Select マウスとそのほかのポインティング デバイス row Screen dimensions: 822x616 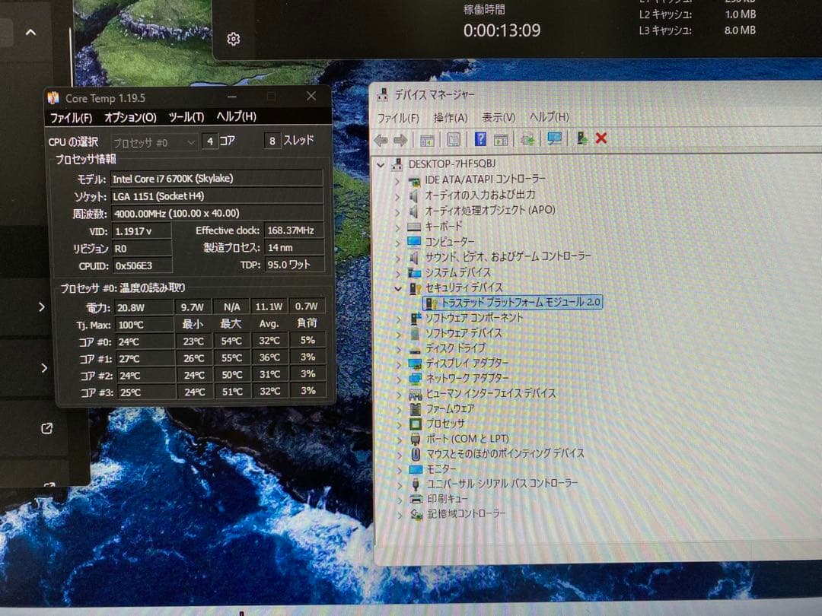pyautogui.click(x=505, y=453)
